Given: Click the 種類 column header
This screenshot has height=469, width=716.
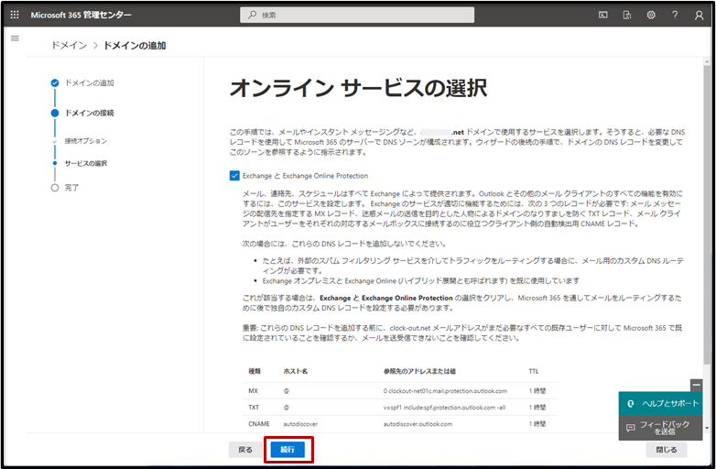Looking at the screenshot, I should [x=255, y=371].
